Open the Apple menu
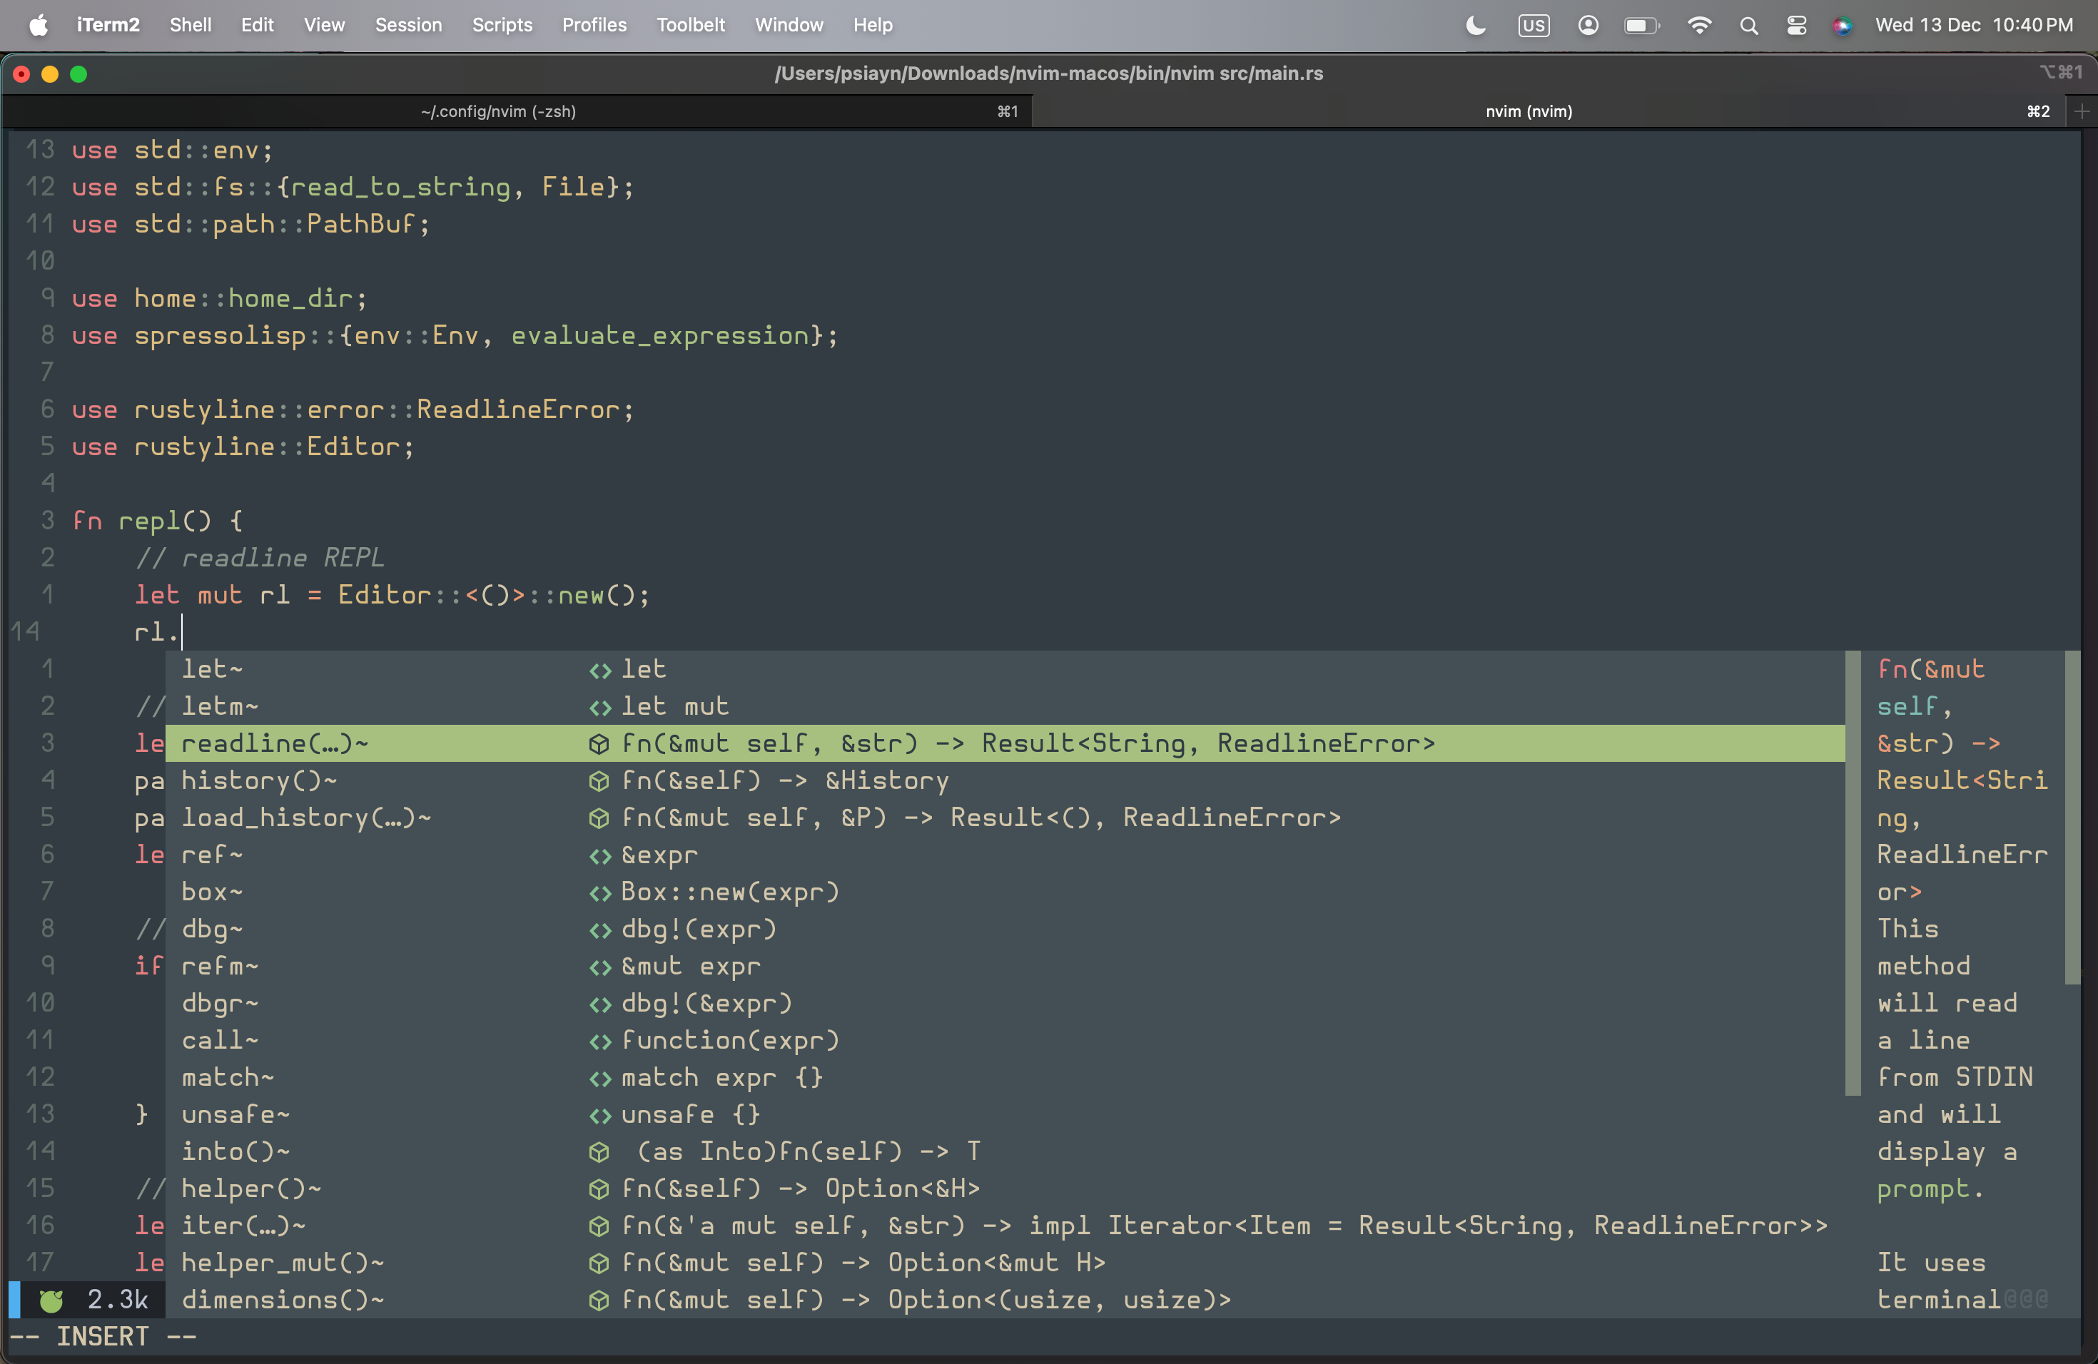The width and height of the screenshot is (2098, 1364). (38, 25)
